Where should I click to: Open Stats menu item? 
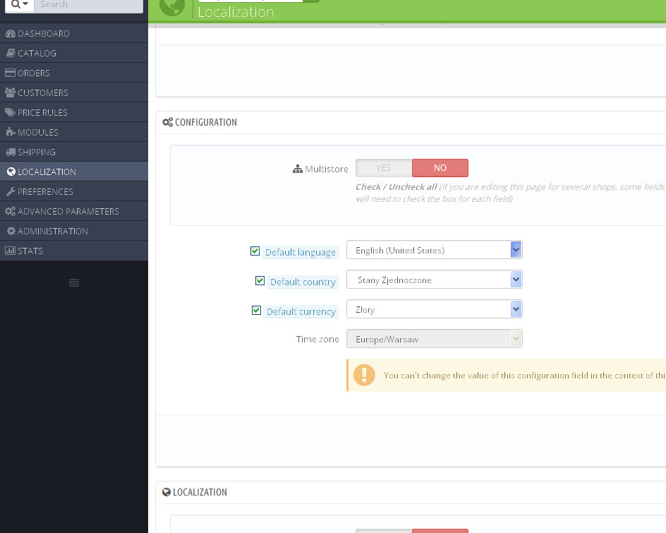point(74,251)
